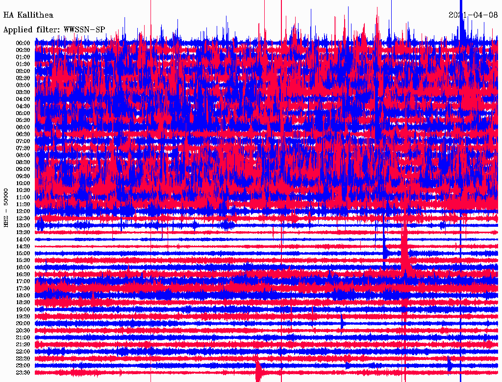Click the large red seismic event on the 16:30 trace
The image size is (502, 382).
(x=405, y=256)
